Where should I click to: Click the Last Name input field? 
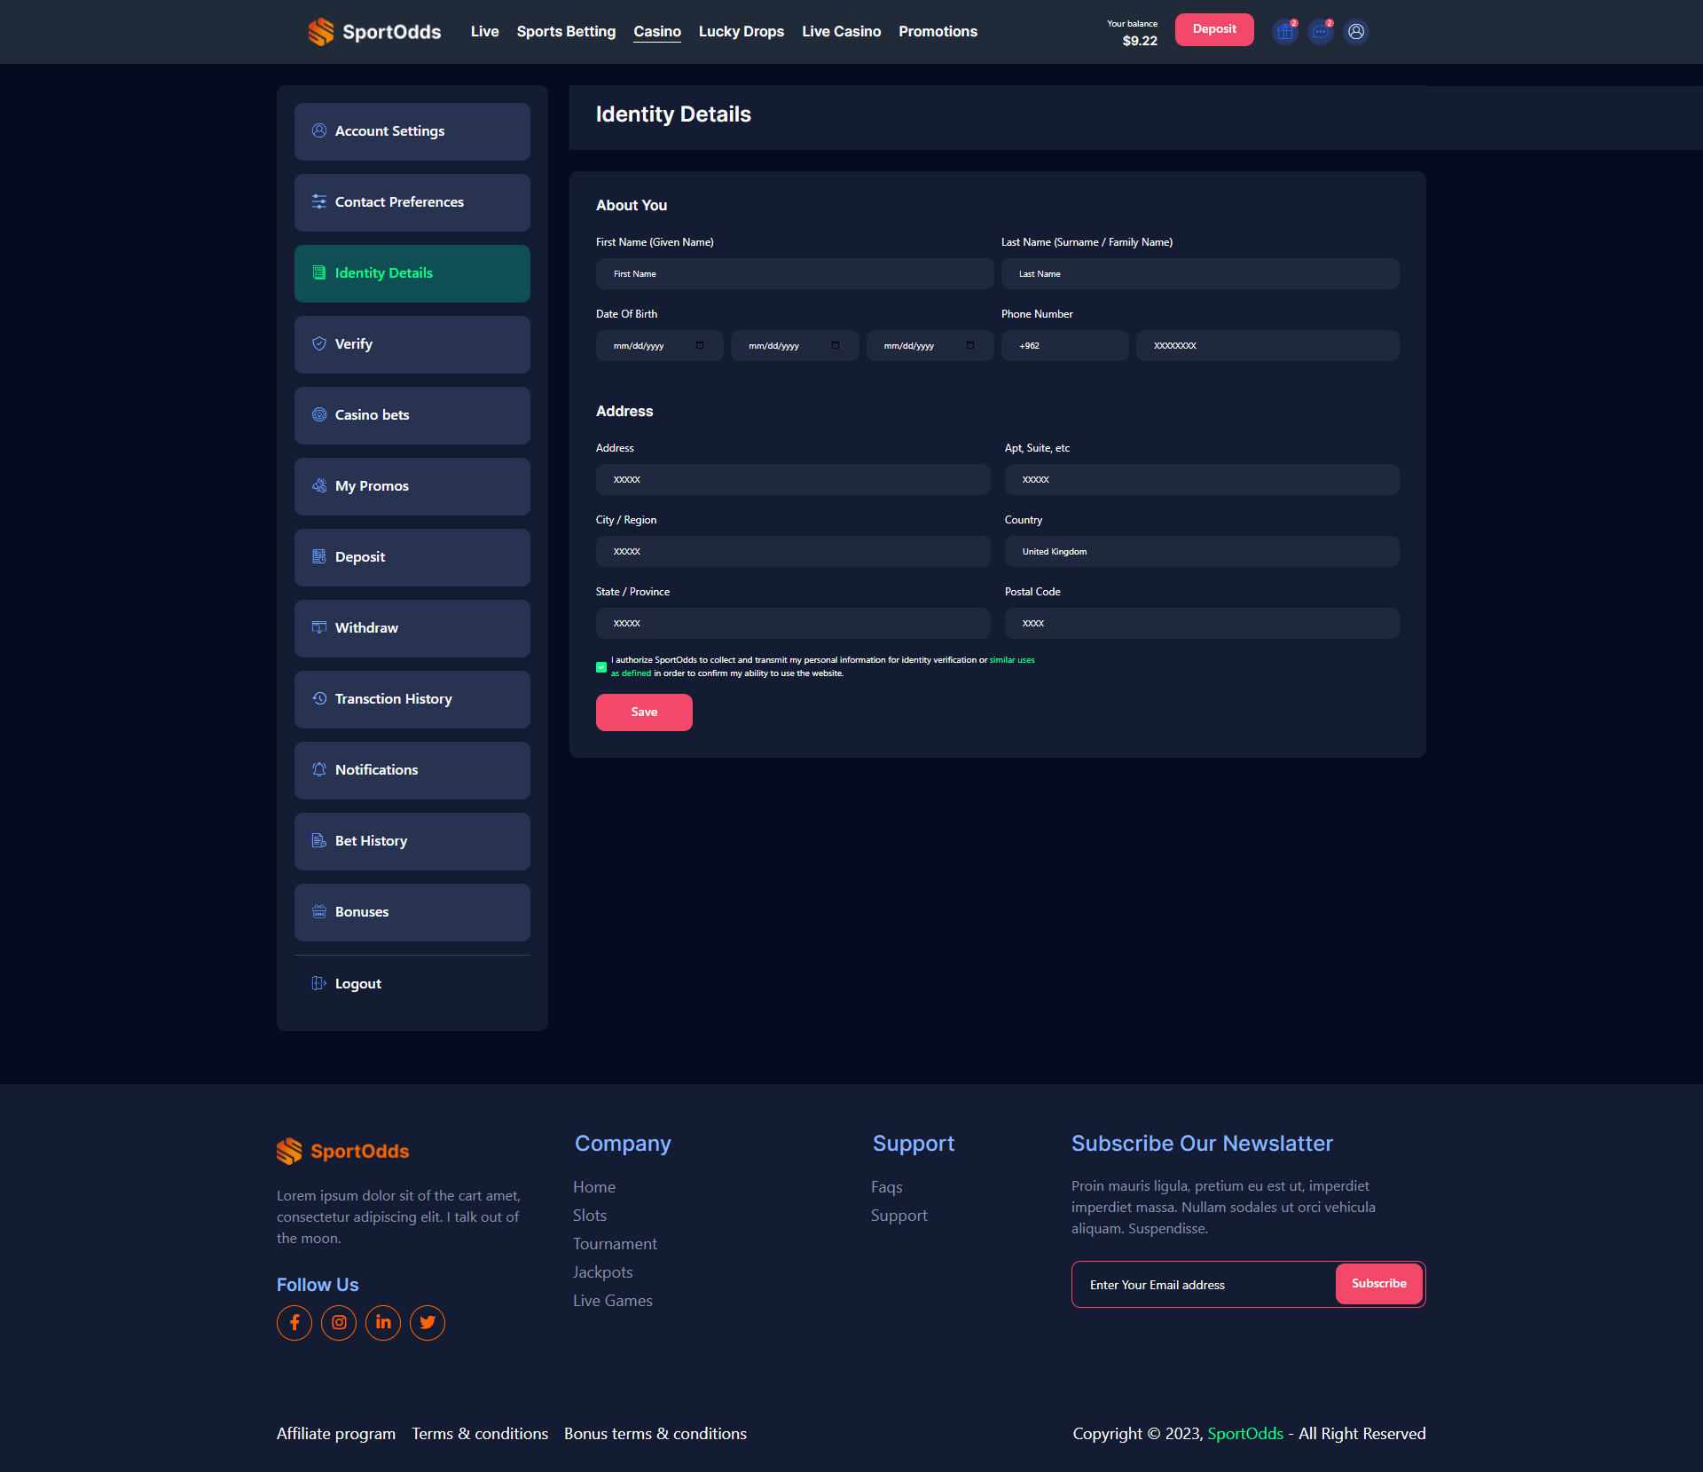(1200, 273)
